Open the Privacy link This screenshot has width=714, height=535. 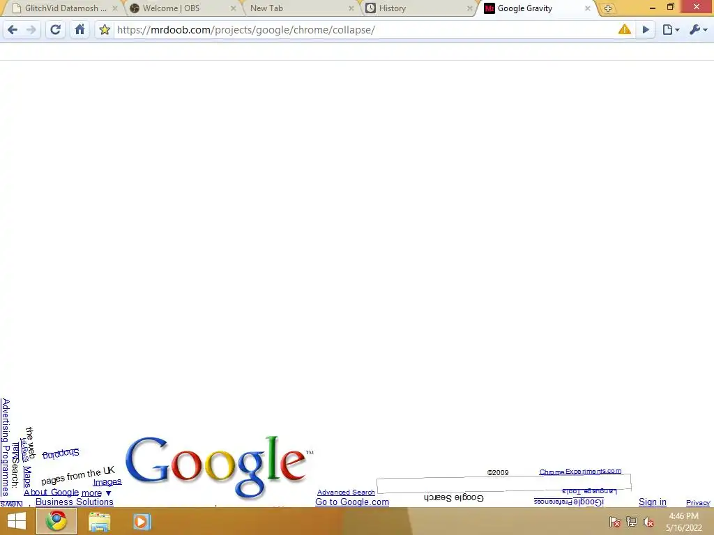coord(698,503)
